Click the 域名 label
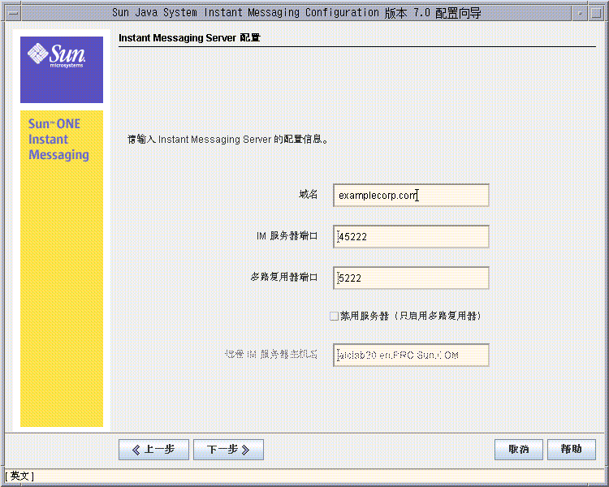Image resolution: width=609 pixels, height=487 pixels. [309, 195]
